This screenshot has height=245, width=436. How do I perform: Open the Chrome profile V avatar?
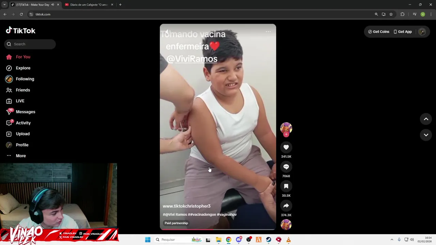point(423,14)
